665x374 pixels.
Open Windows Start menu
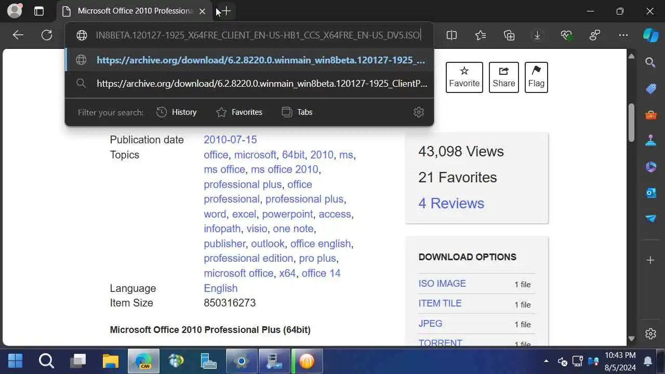[x=16, y=360]
